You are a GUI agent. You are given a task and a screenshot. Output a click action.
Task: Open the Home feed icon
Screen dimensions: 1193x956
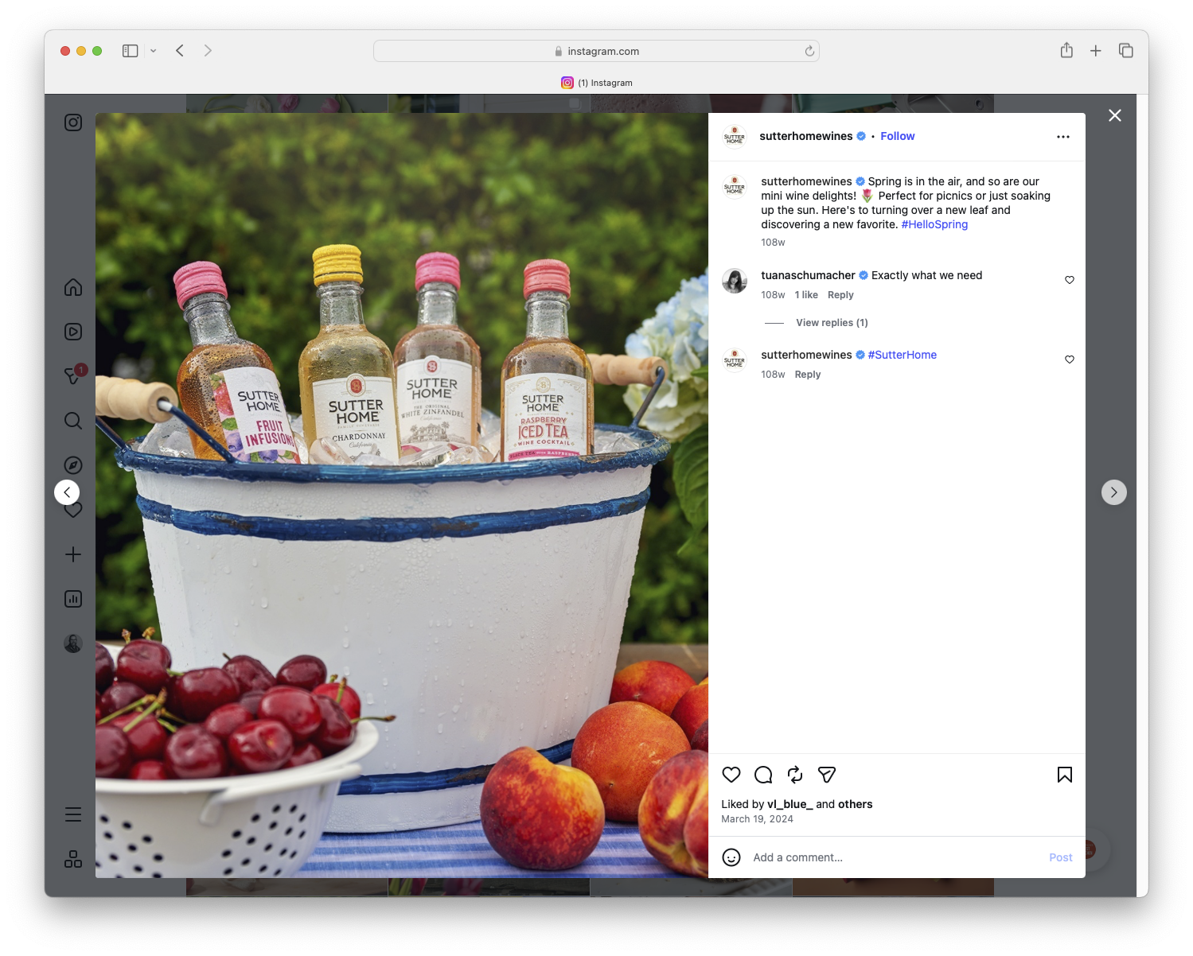72,288
